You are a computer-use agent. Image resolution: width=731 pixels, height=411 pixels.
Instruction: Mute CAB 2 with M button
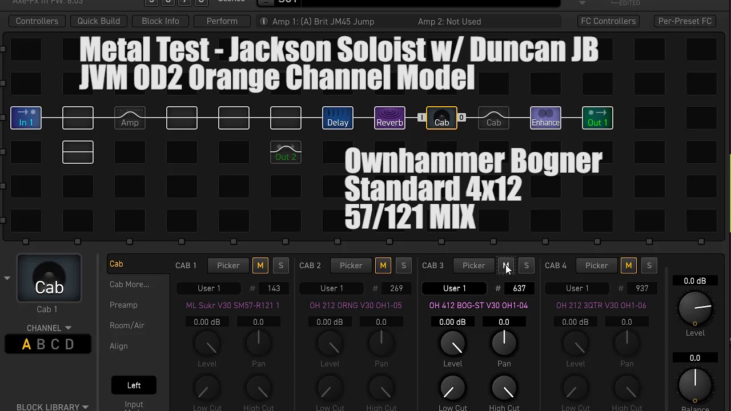pos(383,265)
